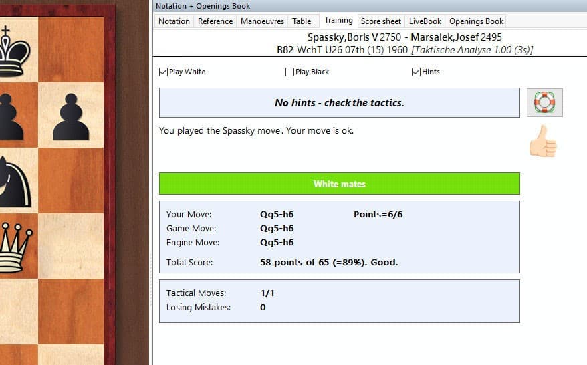Viewport: 587px width, 365px height.
Task: Enable the Play Black checkbox
Action: point(289,72)
